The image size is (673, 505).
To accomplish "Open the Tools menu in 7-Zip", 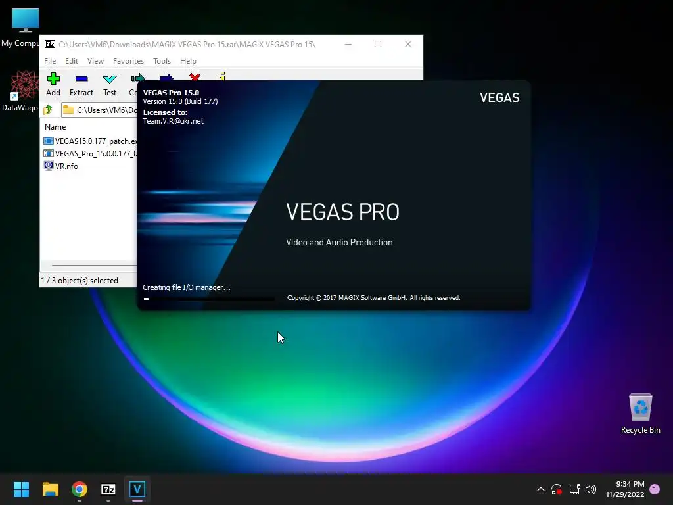I will tap(162, 61).
